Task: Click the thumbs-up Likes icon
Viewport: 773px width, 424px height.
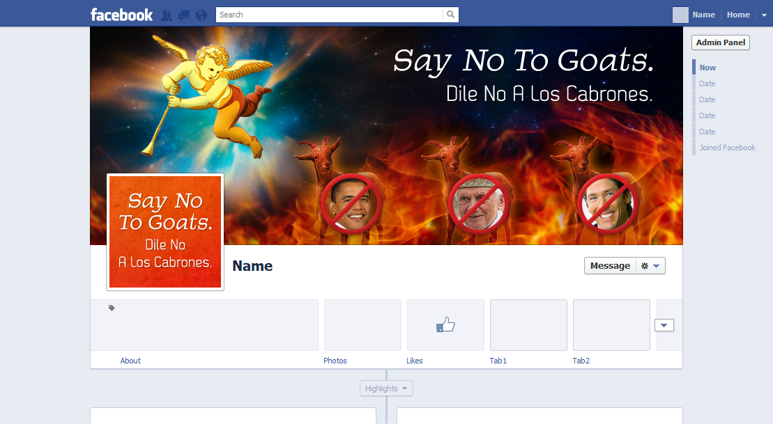Action: tap(445, 324)
